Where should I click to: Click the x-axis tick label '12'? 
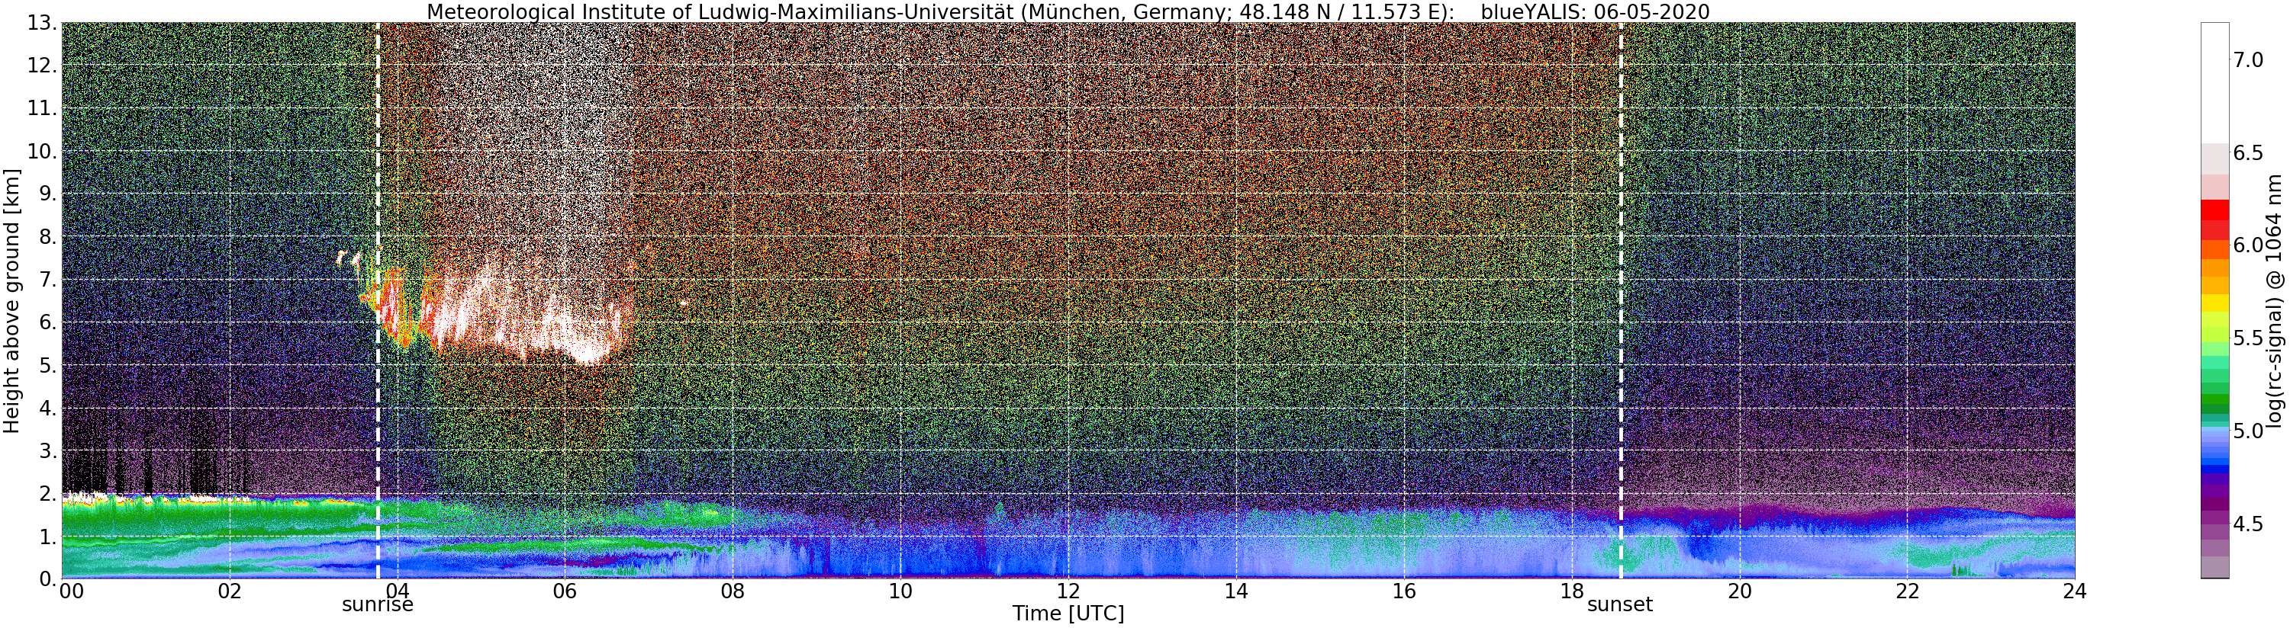click(x=1068, y=591)
